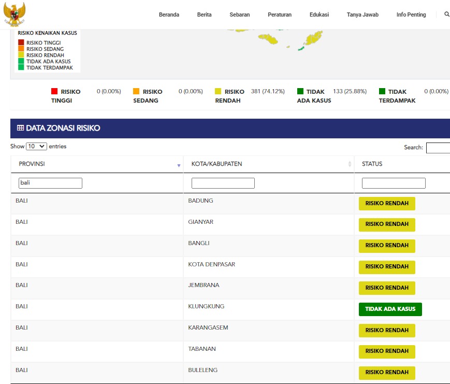The width and height of the screenshot is (450, 384).
Task: Open the Edukasi navigation item
Action: tap(319, 15)
